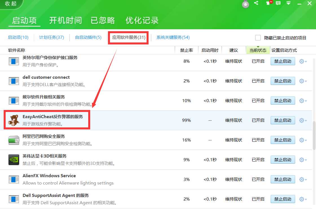
Task: Click text Allows to control Alienware lighting settings
Action: (68, 183)
